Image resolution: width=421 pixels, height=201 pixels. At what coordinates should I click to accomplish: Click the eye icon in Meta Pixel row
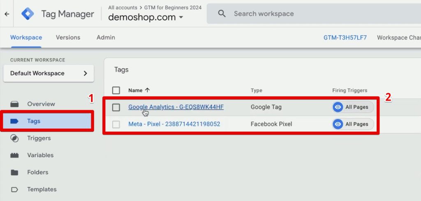click(x=338, y=124)
